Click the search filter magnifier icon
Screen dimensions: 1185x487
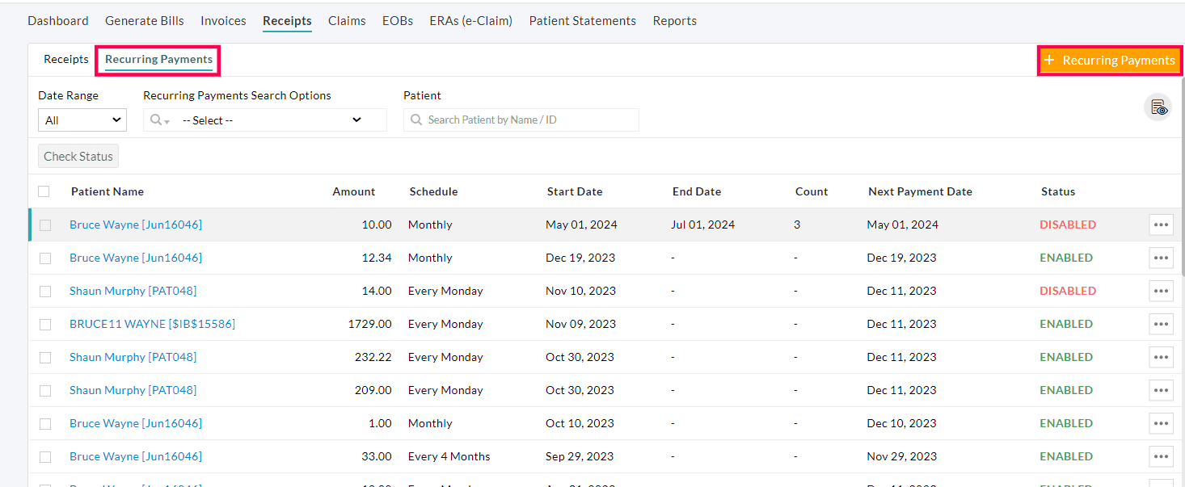pyautogui.click(x=158, y=120)
